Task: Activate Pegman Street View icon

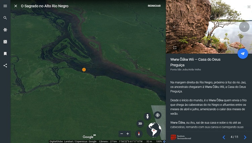Action: coord(147,116)
